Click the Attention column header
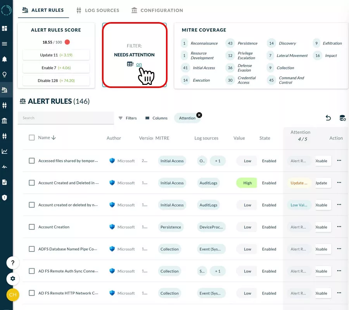 [300, 132]
